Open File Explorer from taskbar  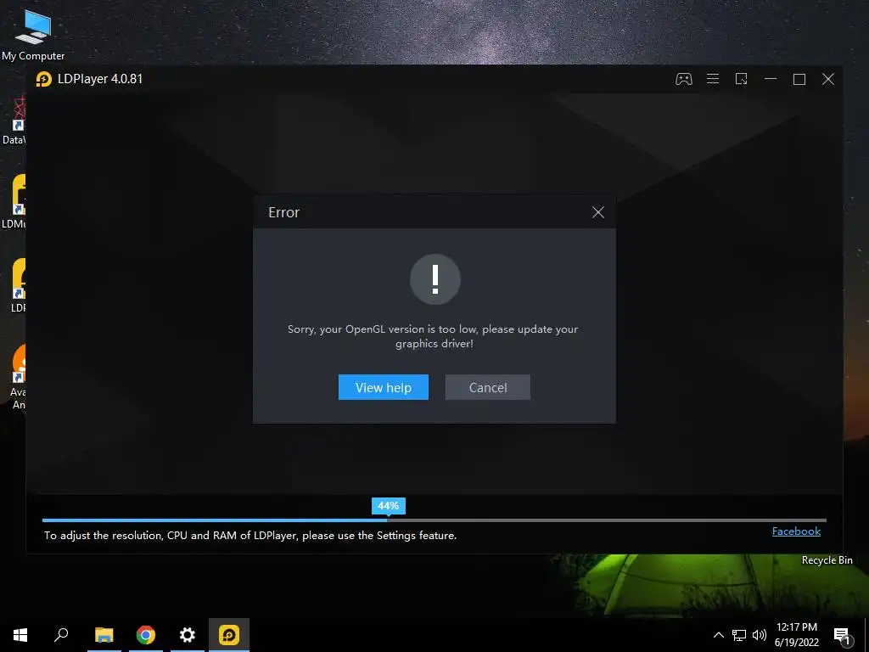[x=104, y=635]
